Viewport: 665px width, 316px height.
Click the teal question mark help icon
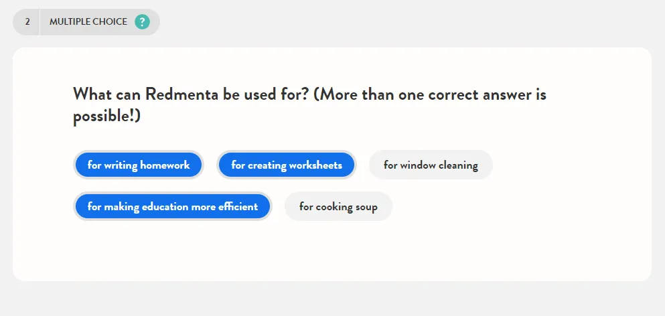coord(142,21)
